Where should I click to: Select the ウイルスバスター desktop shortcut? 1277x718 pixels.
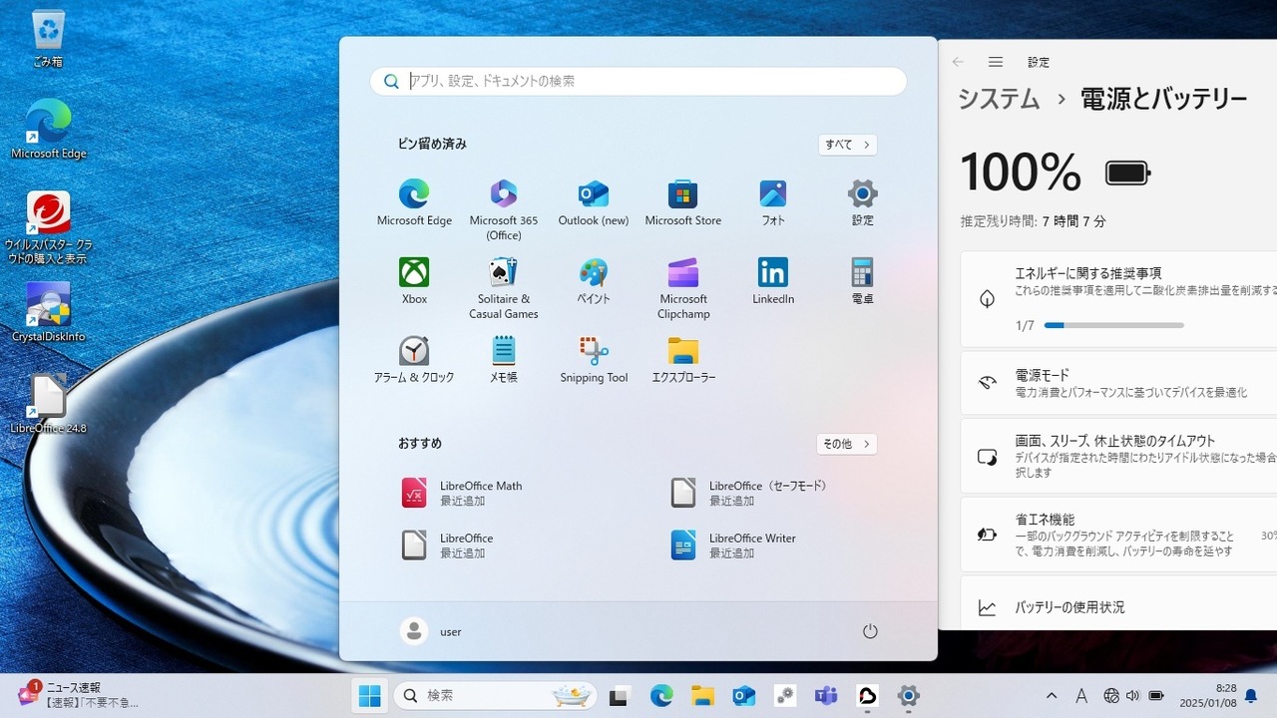coord(48,228)
